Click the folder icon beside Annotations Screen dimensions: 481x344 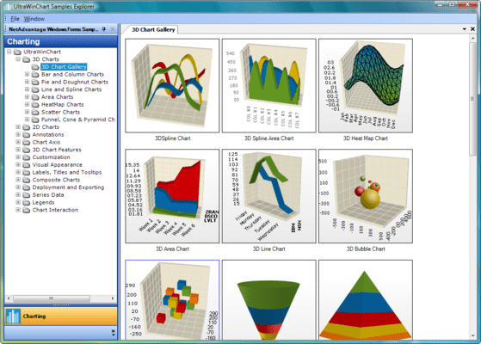click(27, 135)
